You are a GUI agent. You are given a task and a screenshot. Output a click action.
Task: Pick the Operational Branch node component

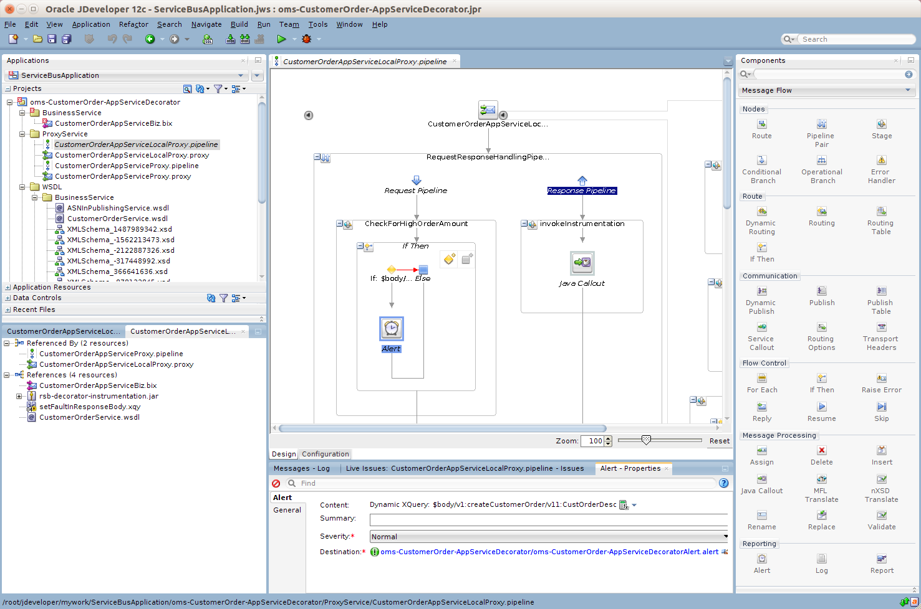point(821,169)
